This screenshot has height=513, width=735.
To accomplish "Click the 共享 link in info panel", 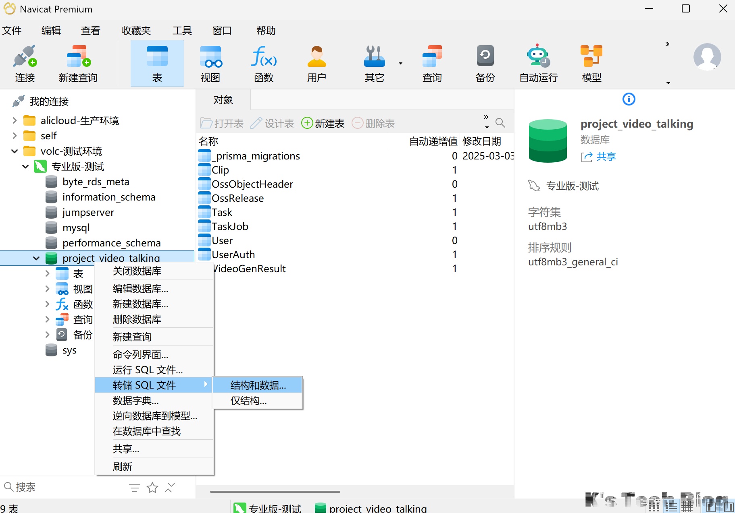I will (x=606, y=157).
